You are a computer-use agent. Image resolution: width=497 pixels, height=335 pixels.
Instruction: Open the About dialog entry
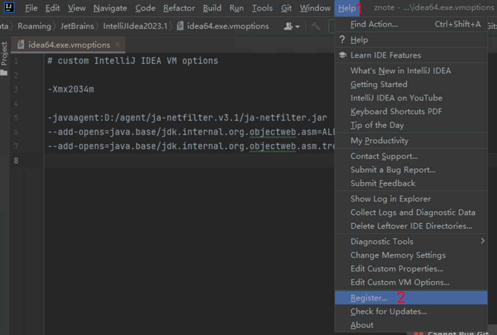coord(411,325)
